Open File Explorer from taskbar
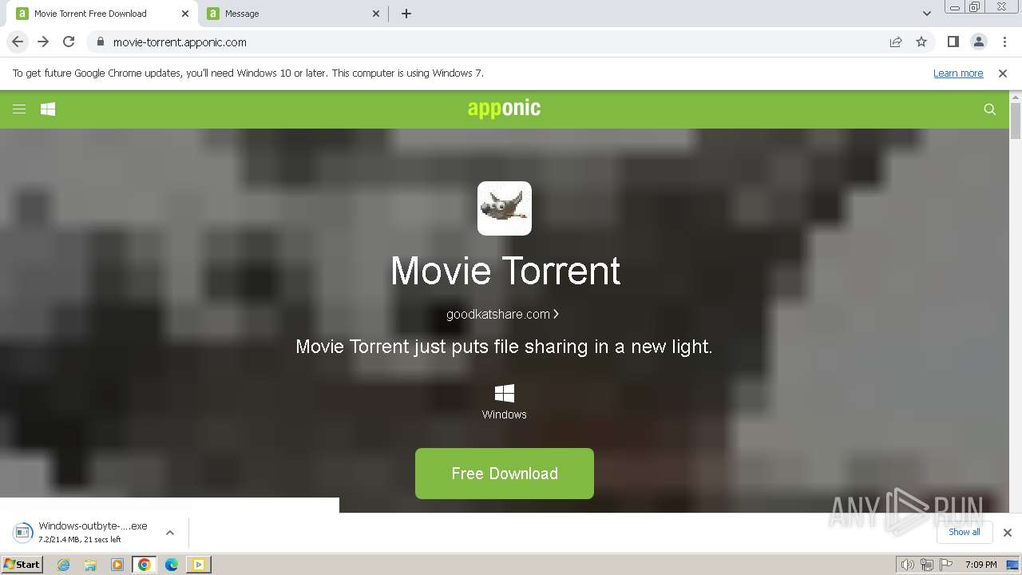Screen dimensions: 1022x575 pyautogui.click(x=90, y=565)
